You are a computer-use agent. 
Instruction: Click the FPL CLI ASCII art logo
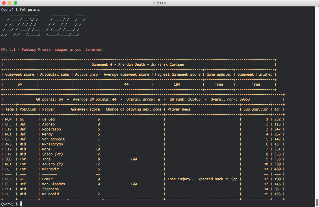coord(43,25)
